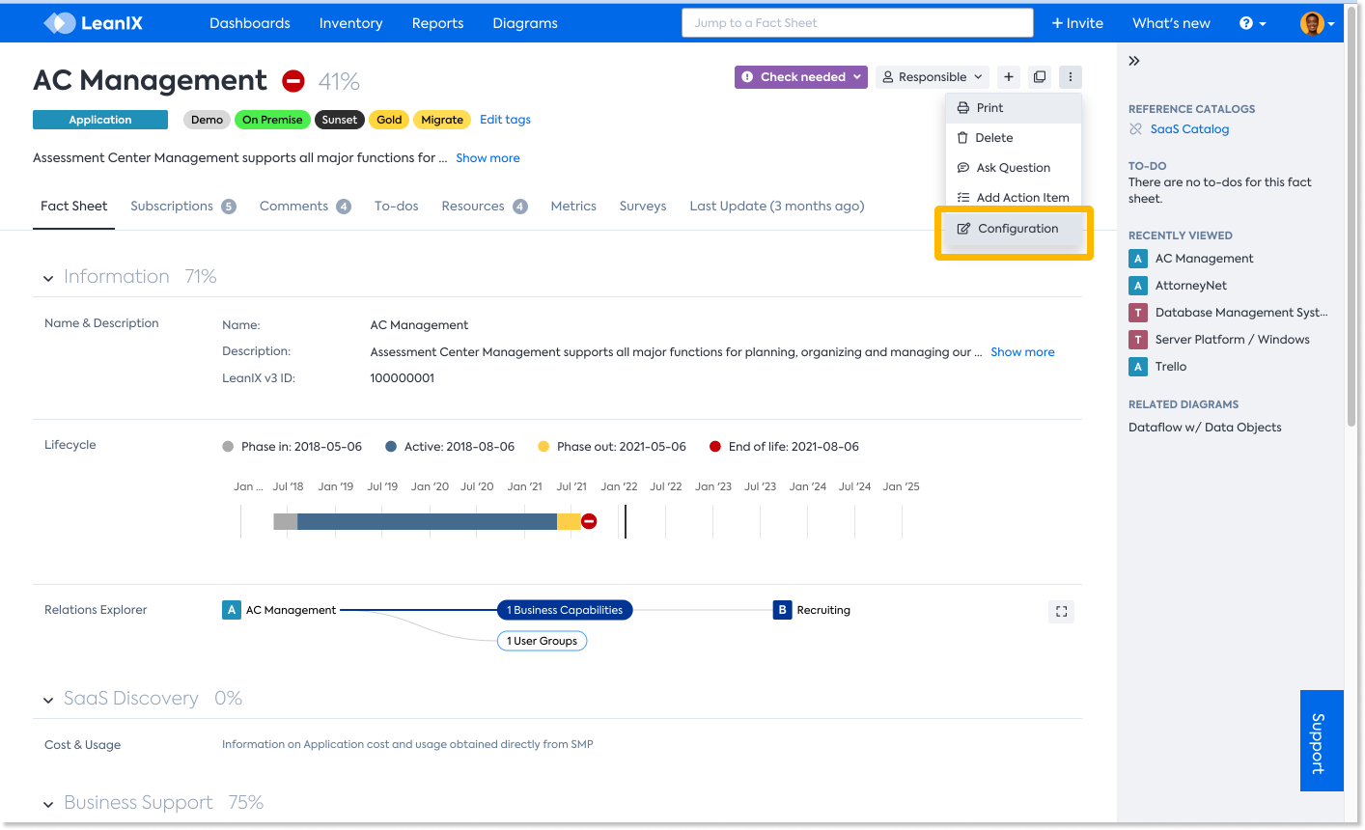Click the 1 User Groups relation pill
The width and height of the screenshot is (1365, 830).
click(x=542, y=641)
